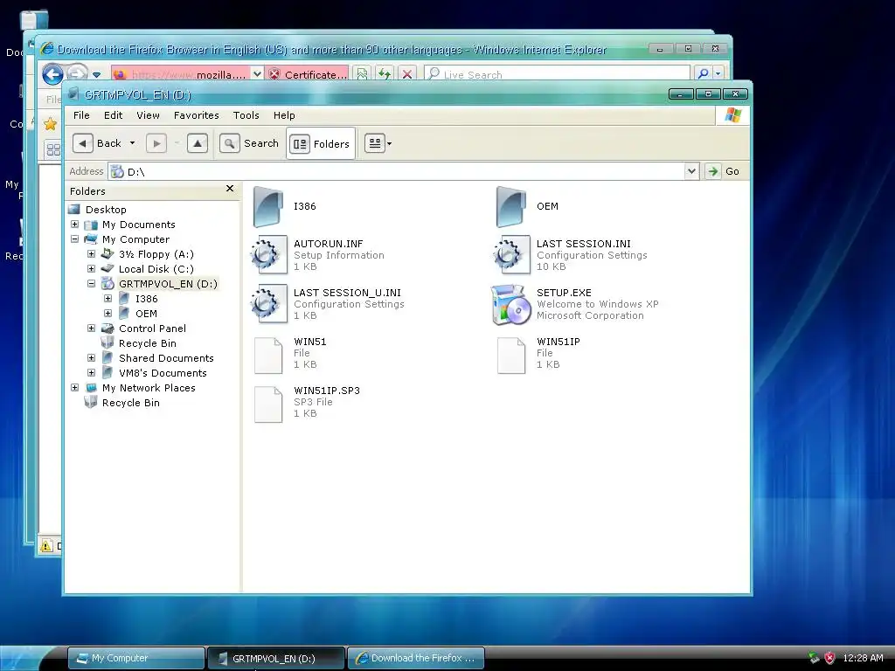Select Recycle Bin under My Computer
Viewport: 895px width, 671px height.
(147, 342)
